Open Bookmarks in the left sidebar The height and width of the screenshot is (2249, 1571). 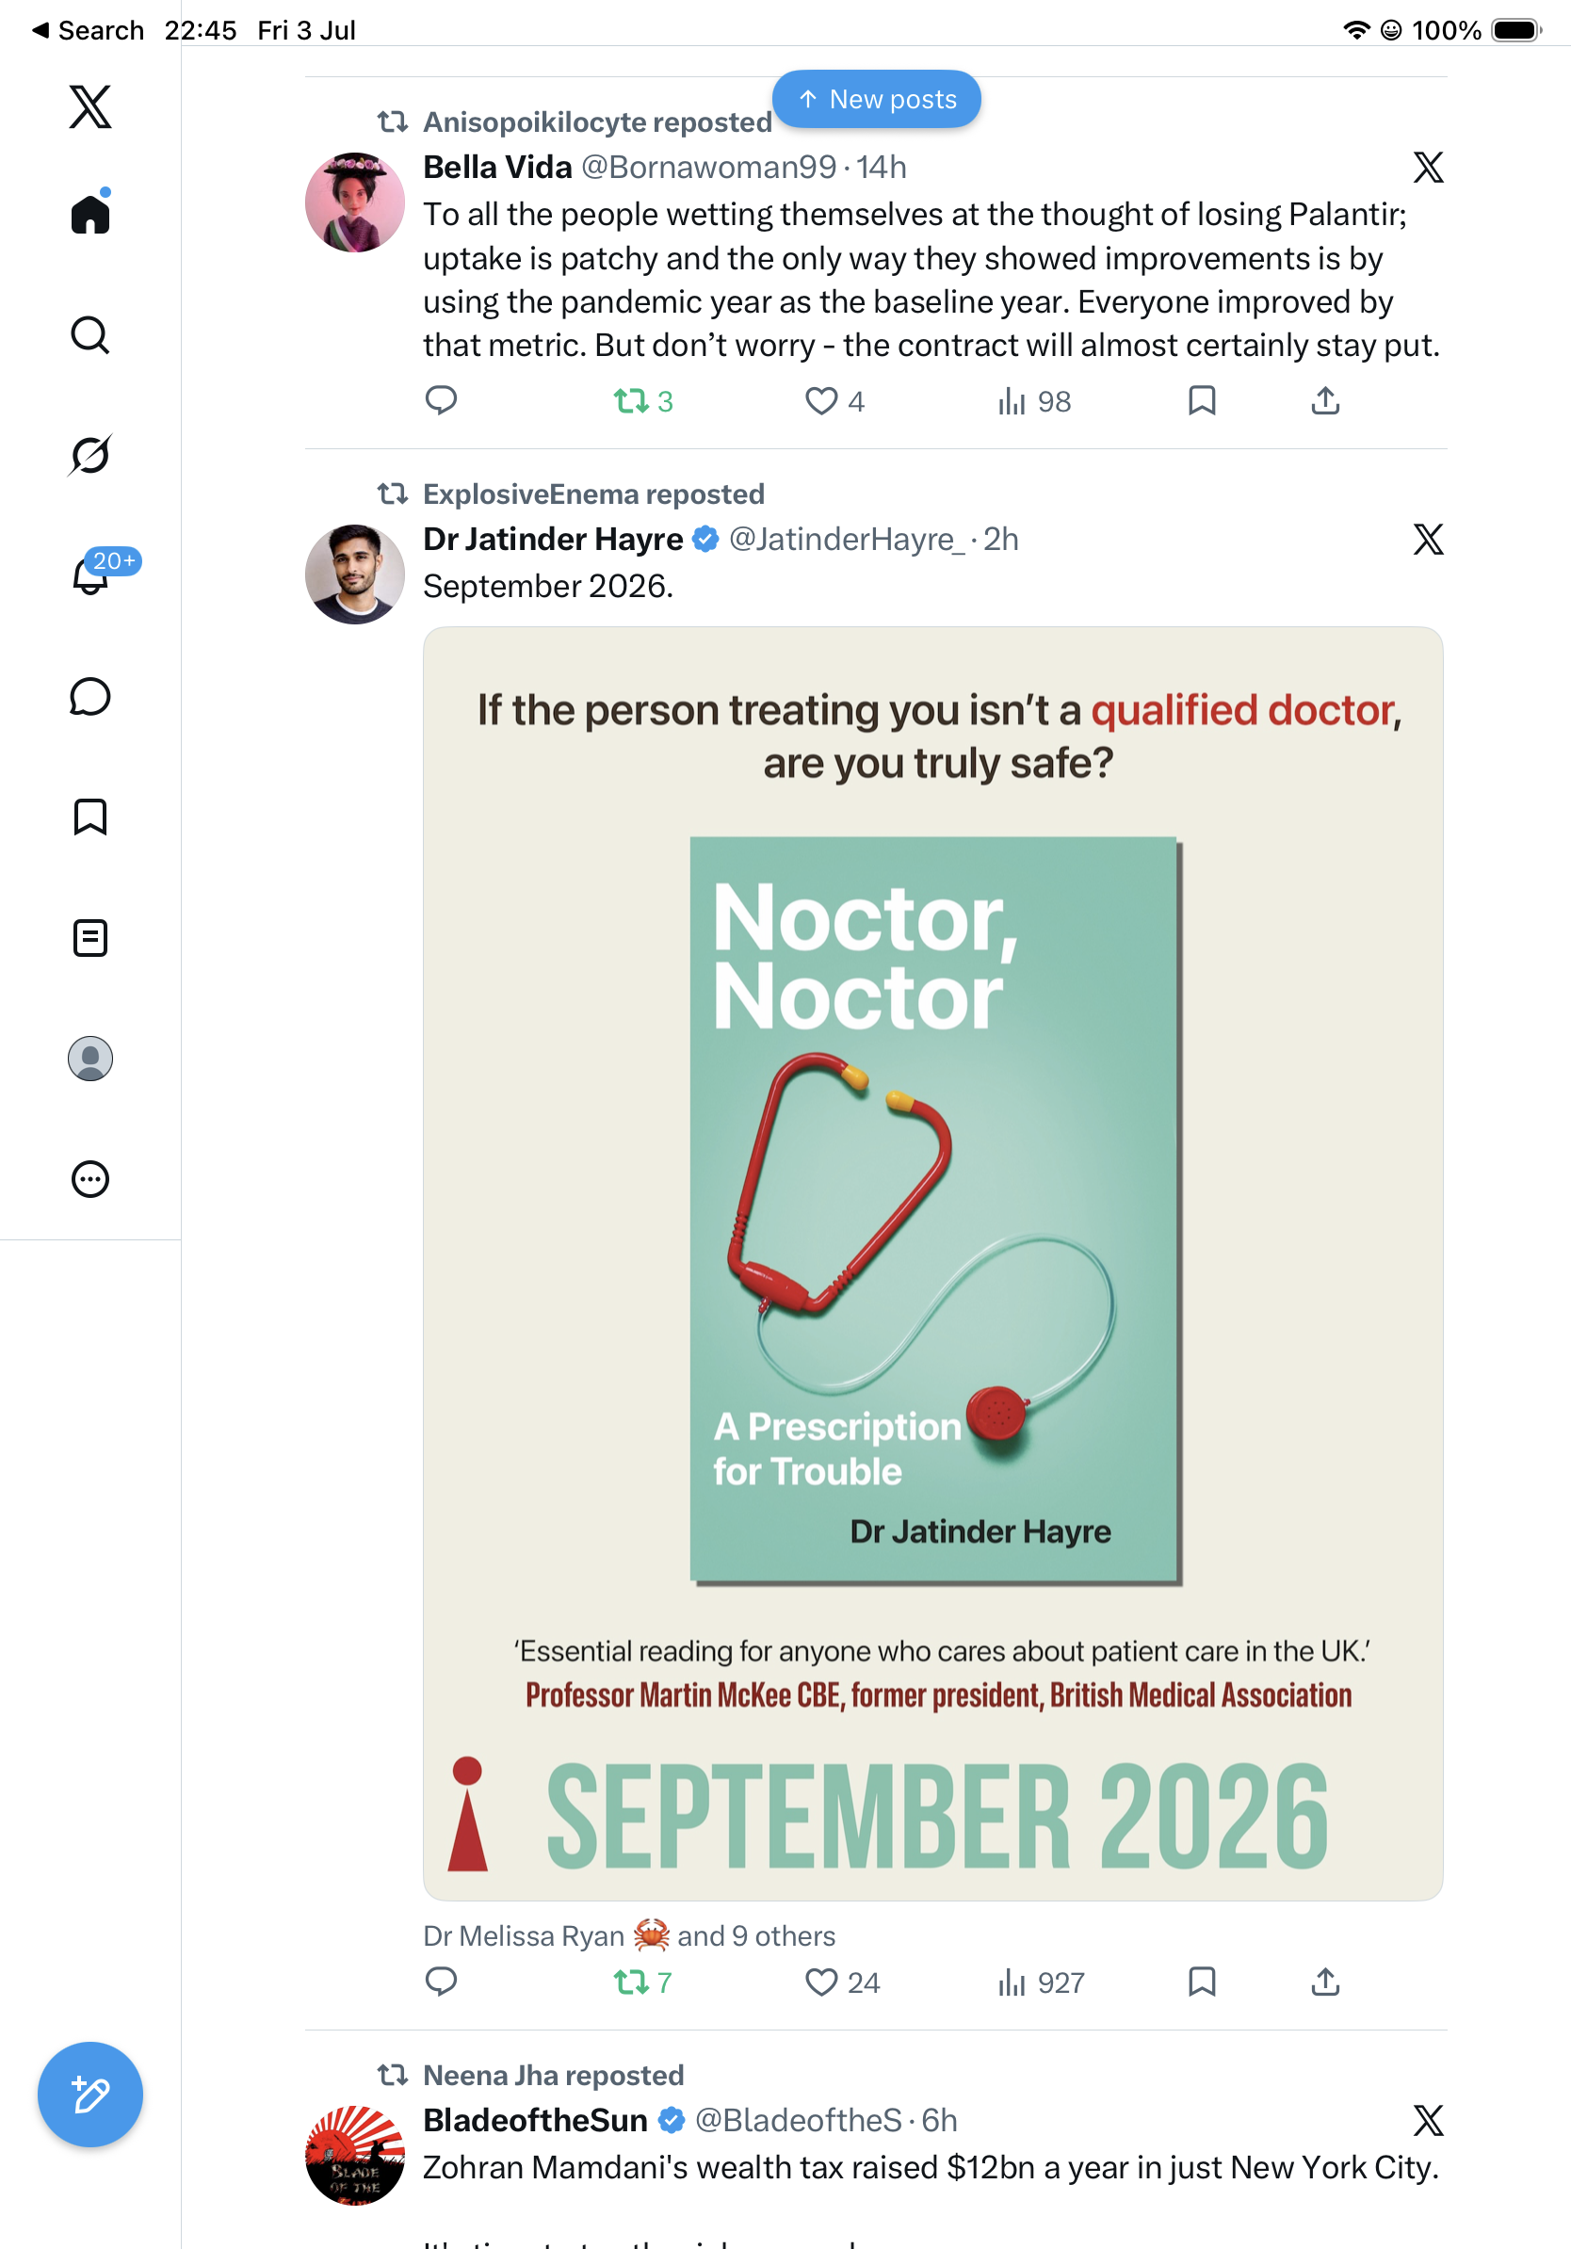click(x=90, y=817)
